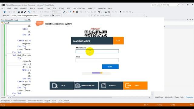Screen dimensions: 194x109
Task: Click the search magnifier in Quick Launch
Action: 179,5
